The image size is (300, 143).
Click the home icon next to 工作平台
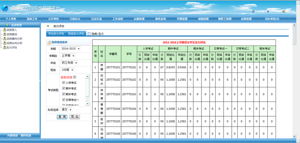tap(268, 12)
